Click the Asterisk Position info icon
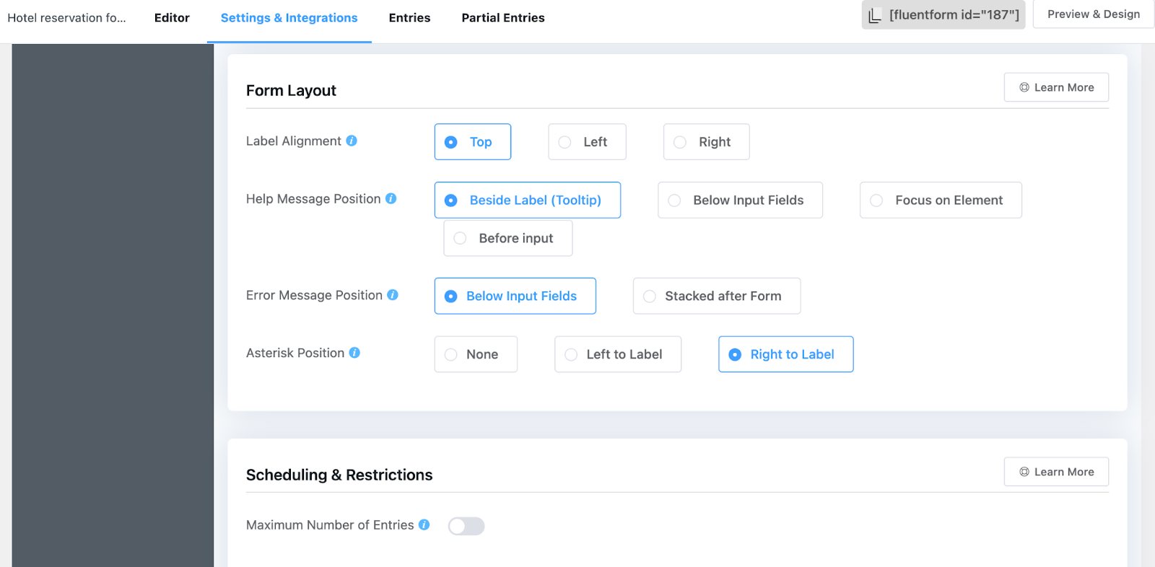 [354, 353]
